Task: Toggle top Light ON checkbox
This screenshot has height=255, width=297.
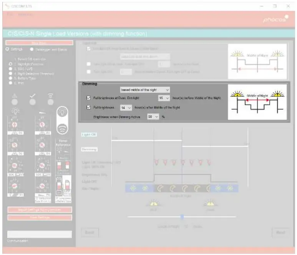Action: click(88, 49)
